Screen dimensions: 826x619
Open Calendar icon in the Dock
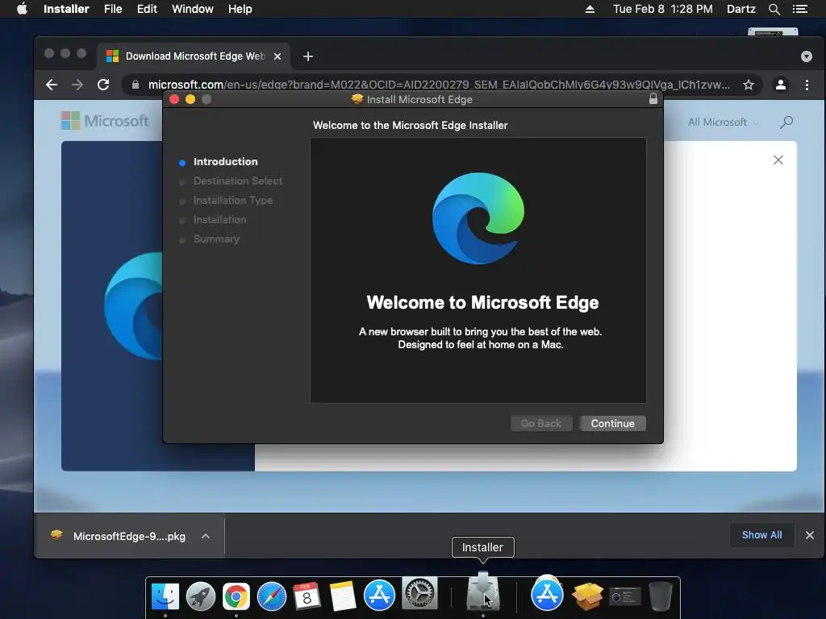click(x=307, y=596)
